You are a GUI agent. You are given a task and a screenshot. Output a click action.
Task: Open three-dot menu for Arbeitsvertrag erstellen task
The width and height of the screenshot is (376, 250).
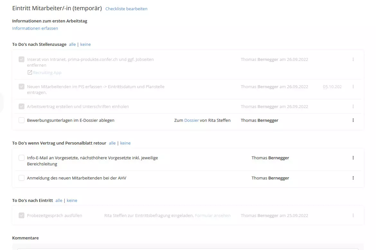click(353, 106)
